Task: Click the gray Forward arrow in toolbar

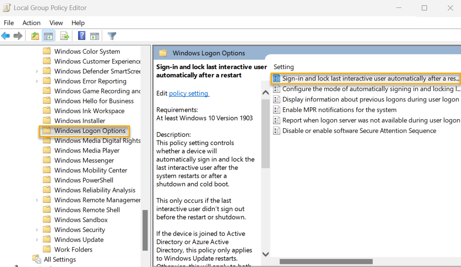Action: (x=18, y=36)
